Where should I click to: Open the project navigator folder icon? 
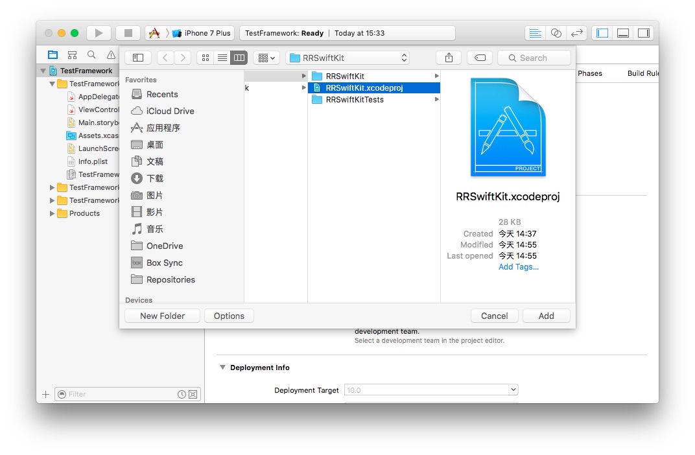[53, 55]
